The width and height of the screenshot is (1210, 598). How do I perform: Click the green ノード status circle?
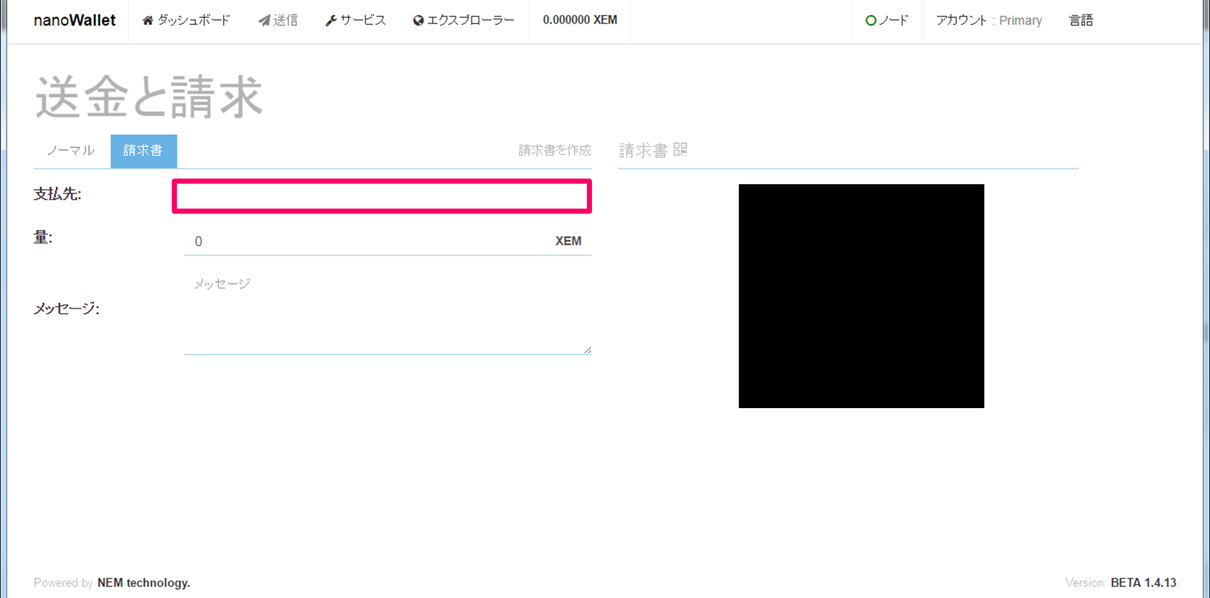tap(871, 20)
